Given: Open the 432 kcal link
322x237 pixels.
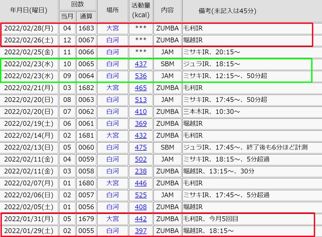Looking at the screenshot, I should [x=141, y=136].
